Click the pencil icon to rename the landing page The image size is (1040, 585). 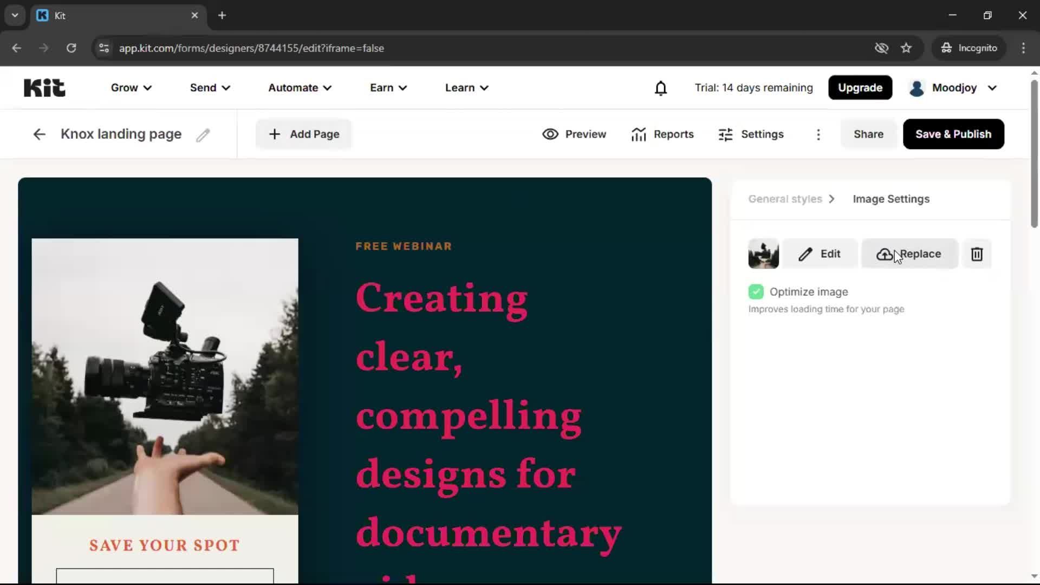click(203, 134)
